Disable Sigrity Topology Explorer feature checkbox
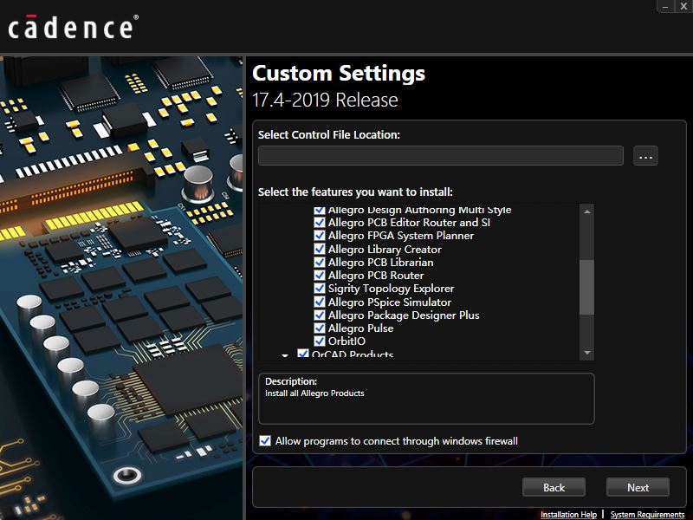This screenshot has width=693, height=520. 320,289
